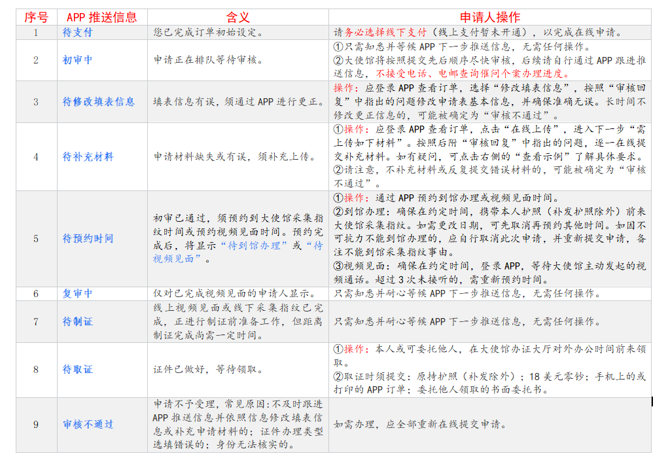The height and width of the screenshot is (462, 668).
Task: Click "填表信息有误，须通过 APP 进行更正。"
Action: pos(239,102)
